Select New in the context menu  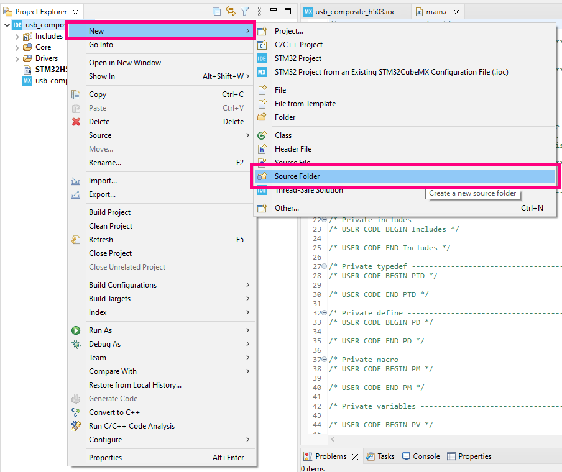(x=160, y=31)
